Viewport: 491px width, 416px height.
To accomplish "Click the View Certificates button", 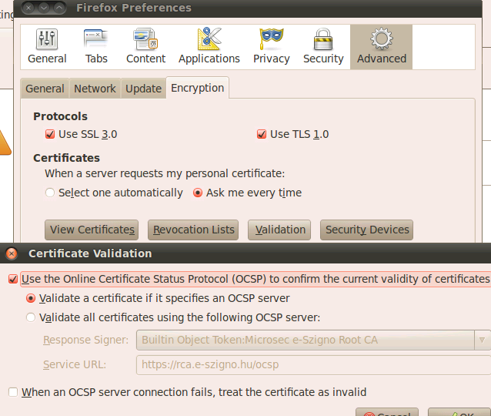I will pos(92,230).
